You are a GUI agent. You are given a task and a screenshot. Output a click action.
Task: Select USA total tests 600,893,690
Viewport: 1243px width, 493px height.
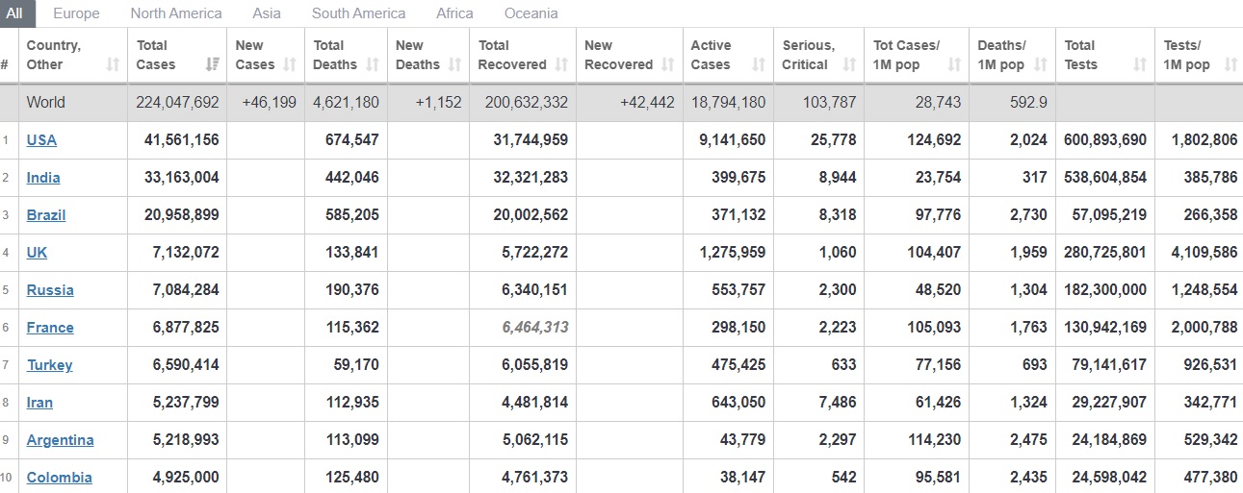(x=1105, y=139)
